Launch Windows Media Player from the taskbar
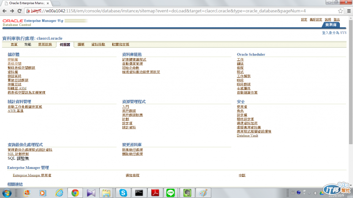The height and width of the screenshot is (198, 353). 42,193
